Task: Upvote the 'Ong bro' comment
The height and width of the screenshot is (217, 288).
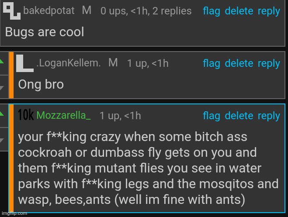Action: (2, 62)
